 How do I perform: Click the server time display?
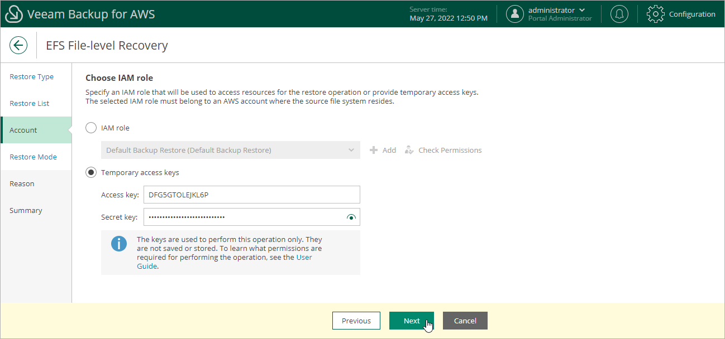449,14
